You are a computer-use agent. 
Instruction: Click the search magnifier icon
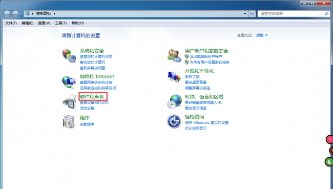pyautogui.click(x=326, y=14)
